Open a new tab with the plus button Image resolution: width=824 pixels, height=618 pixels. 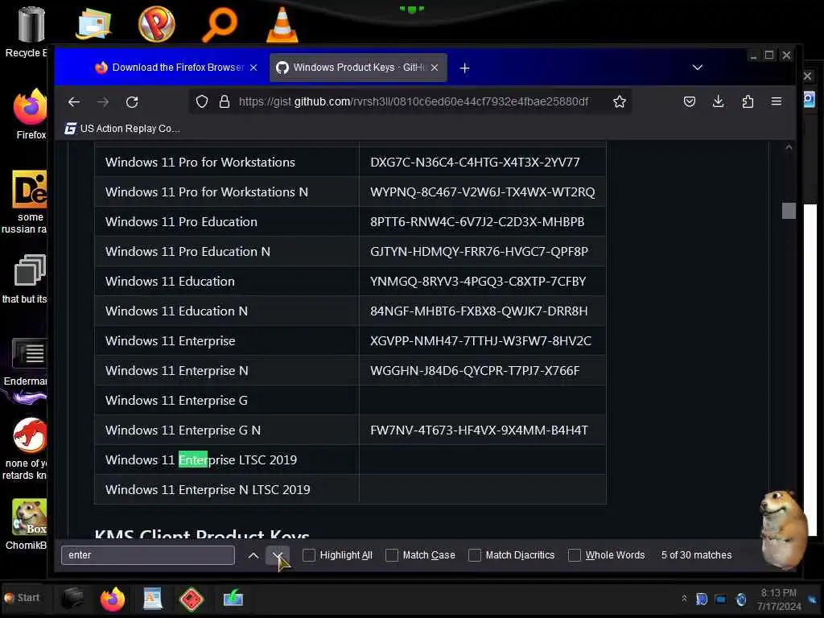464,68
